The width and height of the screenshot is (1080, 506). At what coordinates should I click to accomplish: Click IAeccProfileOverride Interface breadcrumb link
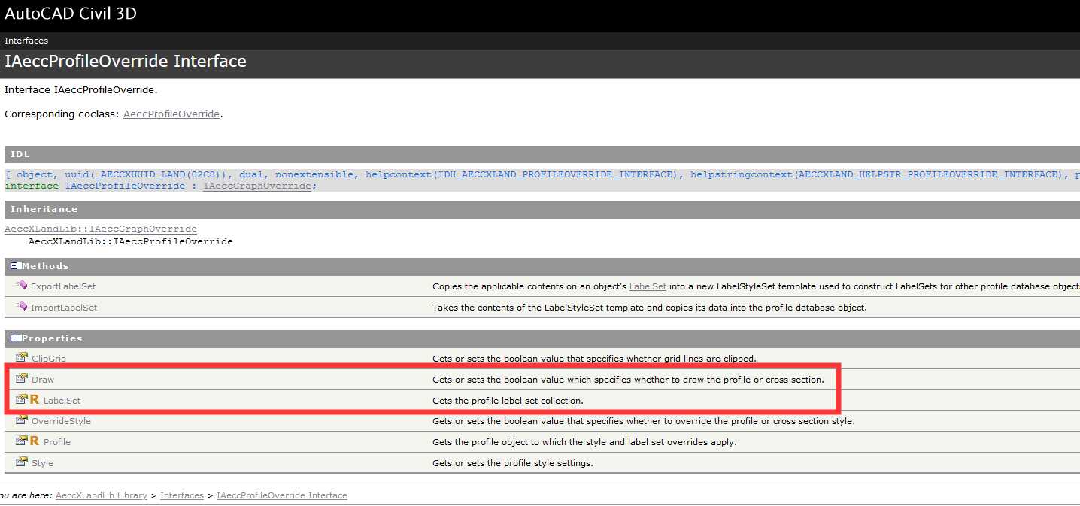[282, 495]
